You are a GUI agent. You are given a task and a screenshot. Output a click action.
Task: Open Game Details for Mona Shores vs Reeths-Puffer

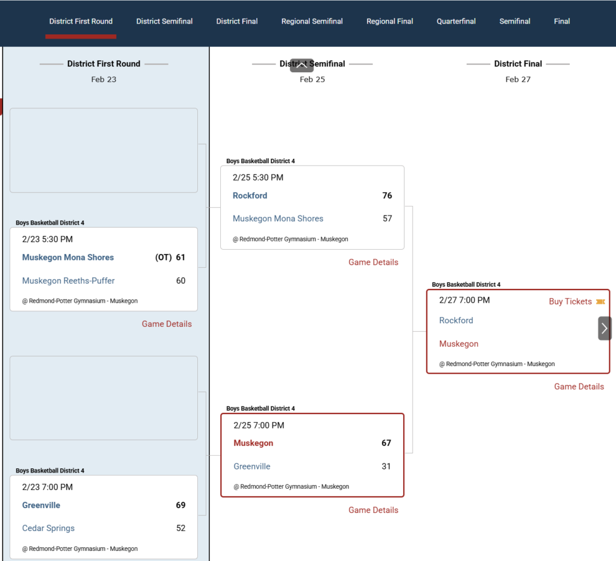[167, 324]
